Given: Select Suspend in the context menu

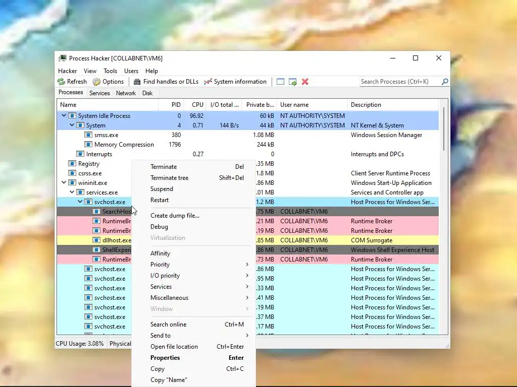Looking at the screenshot, I should pos(193,189).
